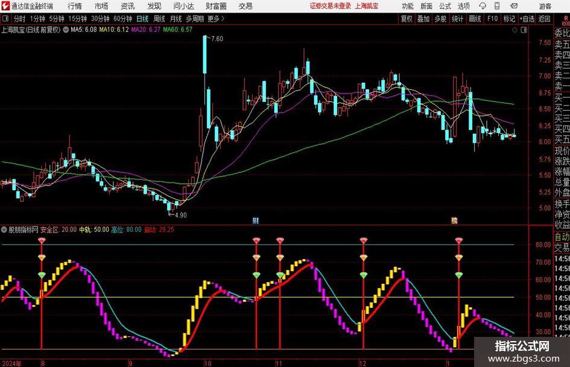
Task: Toggle the left panel icon beside 分时
Action: (x=5, y=19)
